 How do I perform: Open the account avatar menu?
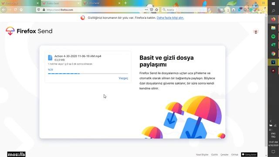coord(256,31)
